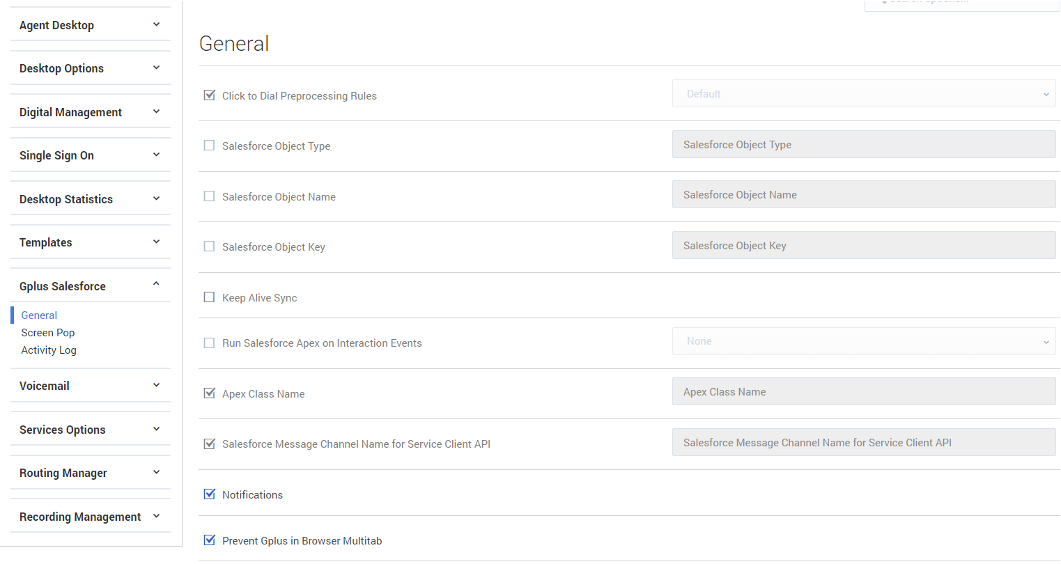Collapse the Gplus Salesforce section chevron

click(156, 284)
